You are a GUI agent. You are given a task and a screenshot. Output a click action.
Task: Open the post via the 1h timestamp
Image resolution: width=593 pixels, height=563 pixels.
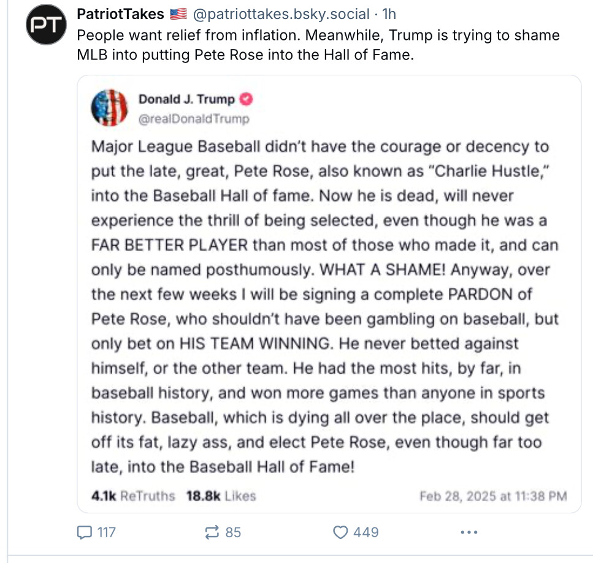click(x=389, y=14)
